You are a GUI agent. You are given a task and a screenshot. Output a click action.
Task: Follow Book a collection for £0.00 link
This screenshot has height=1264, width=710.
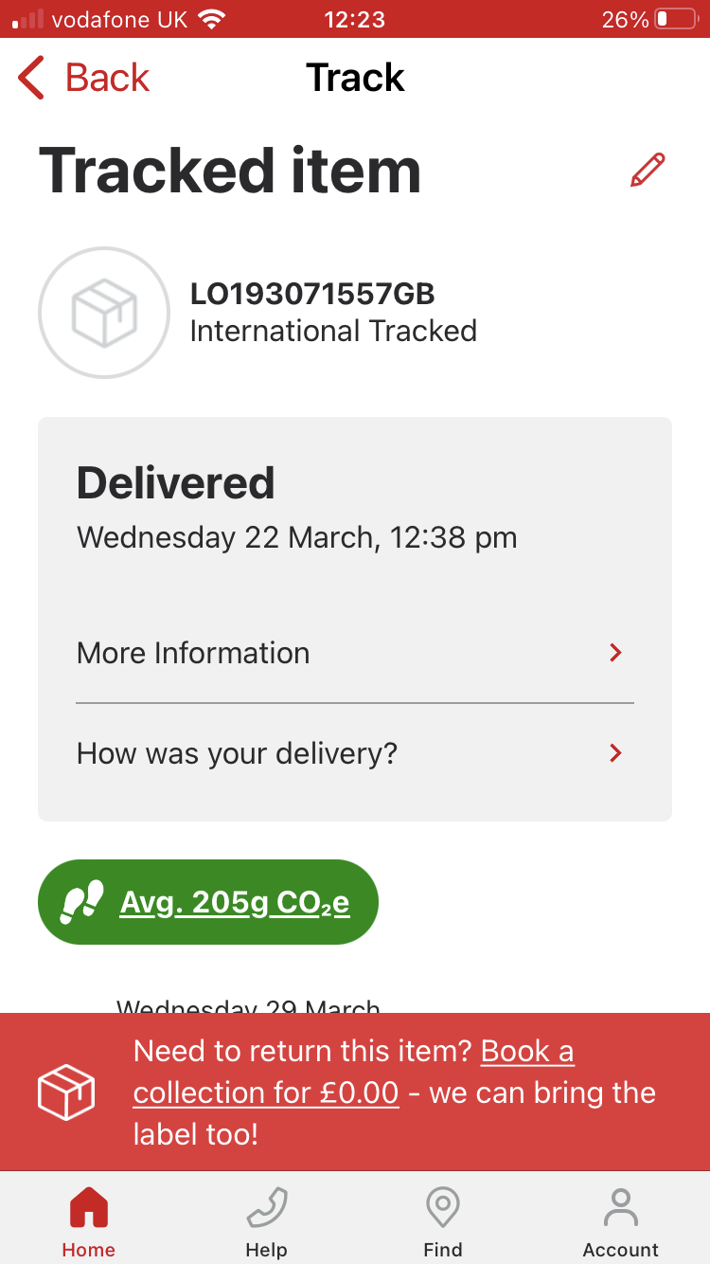click(x=354, y=1072)
